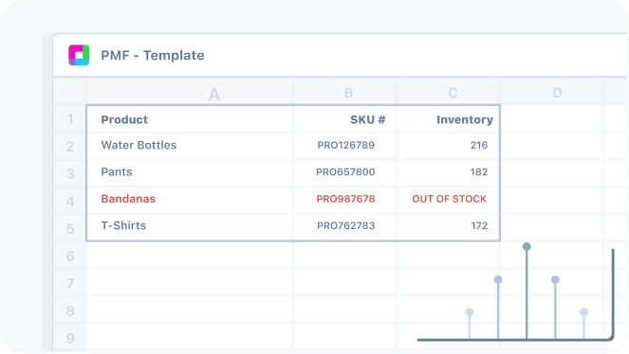The height and width of the screenshot is (354, 629).
Task: Select the Water Bottles cell
Action: tap(190, 145)
